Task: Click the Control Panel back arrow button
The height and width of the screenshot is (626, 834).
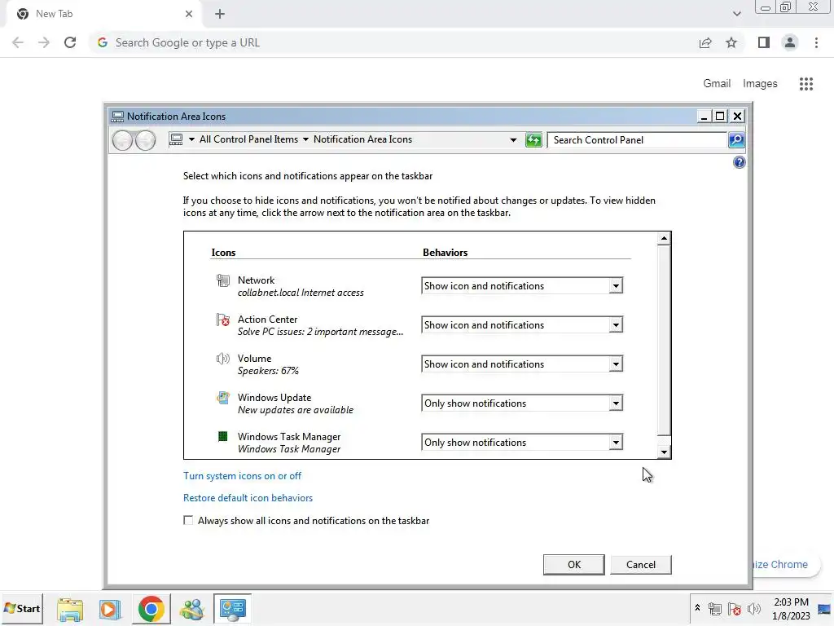Action: coord(122,140)
